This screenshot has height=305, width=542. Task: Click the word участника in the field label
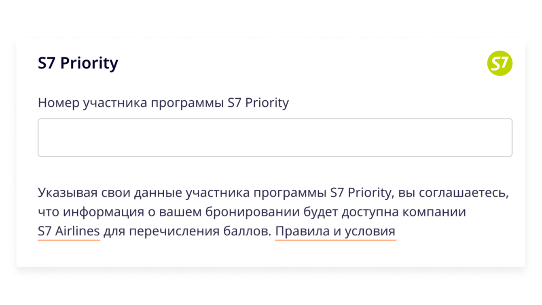click(x=115, y=103)
